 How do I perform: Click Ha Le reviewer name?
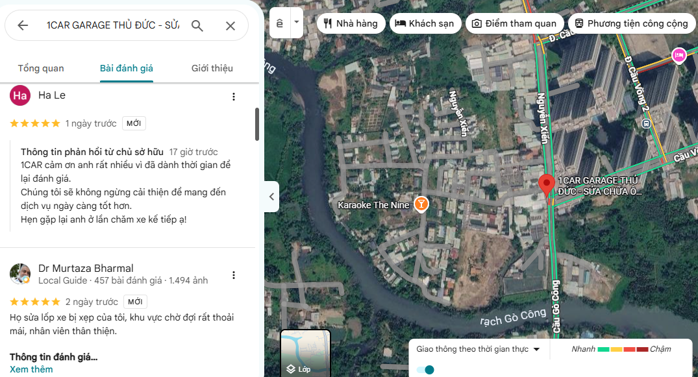52,95
